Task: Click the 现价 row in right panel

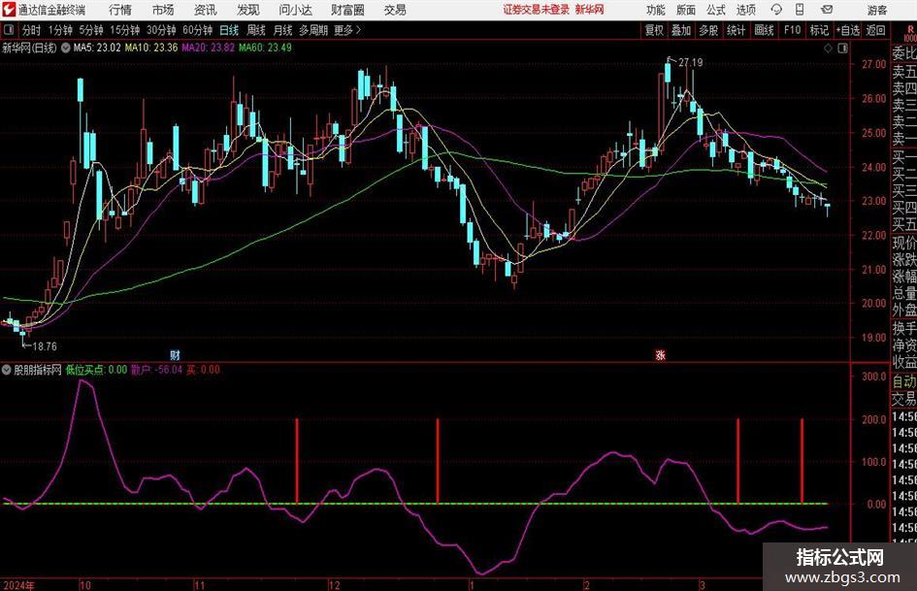Action: 903,243
